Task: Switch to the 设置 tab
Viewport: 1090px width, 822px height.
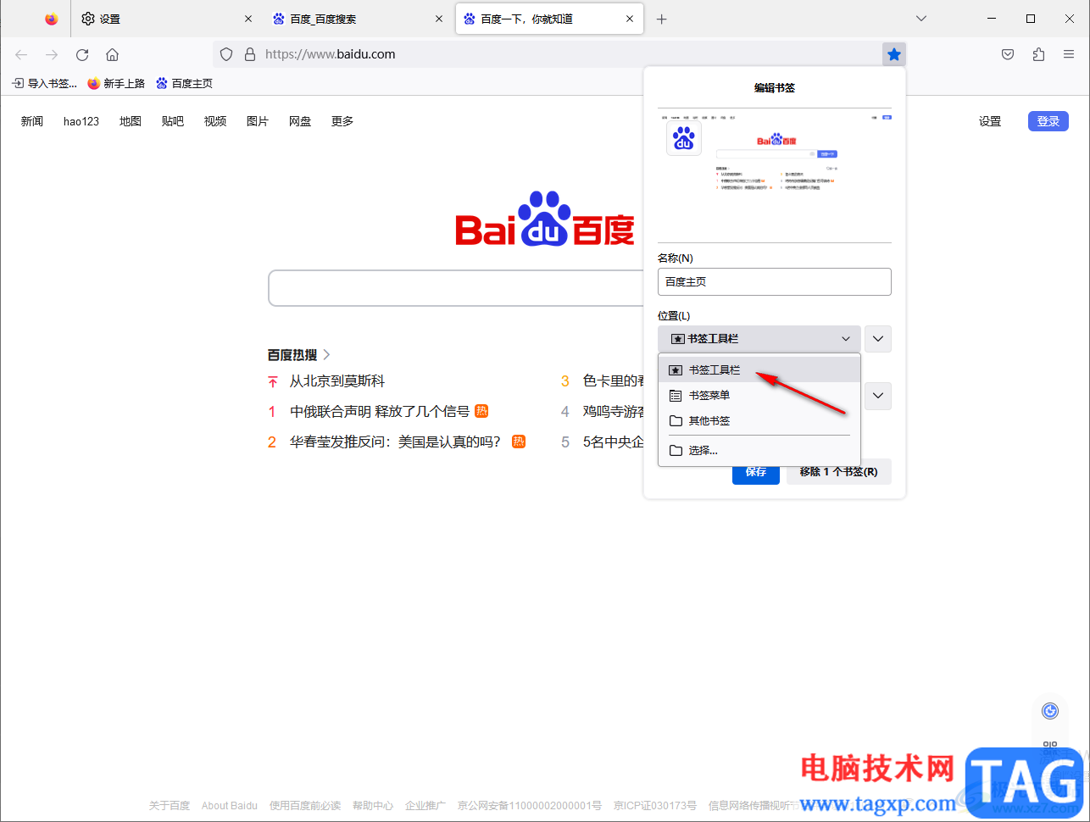Action: point(167,19)
